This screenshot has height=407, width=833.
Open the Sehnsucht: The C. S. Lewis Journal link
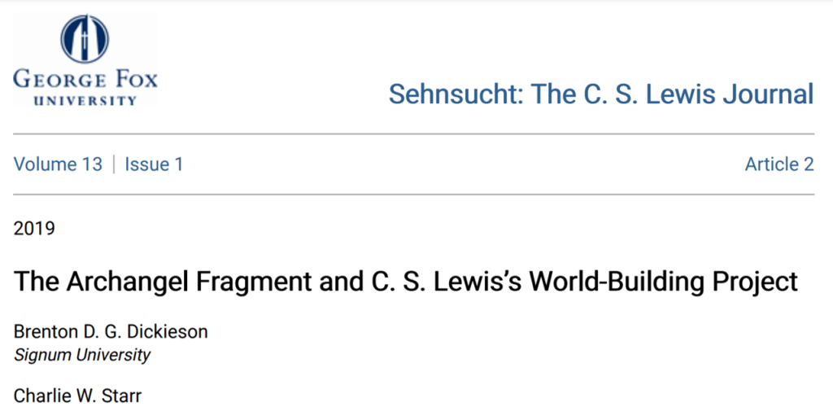coord(600,94)
